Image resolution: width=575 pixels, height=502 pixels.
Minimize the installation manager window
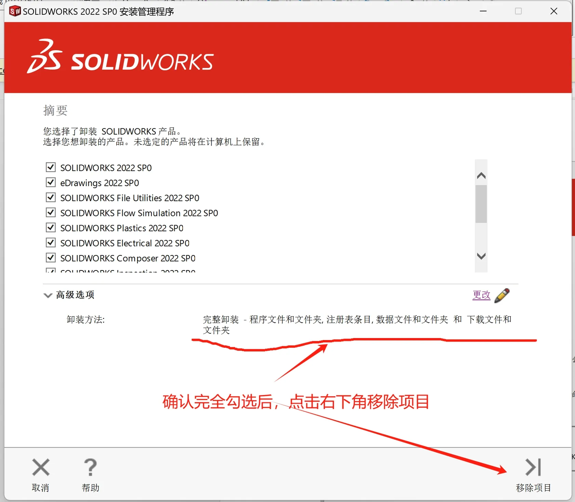[483, 11]
